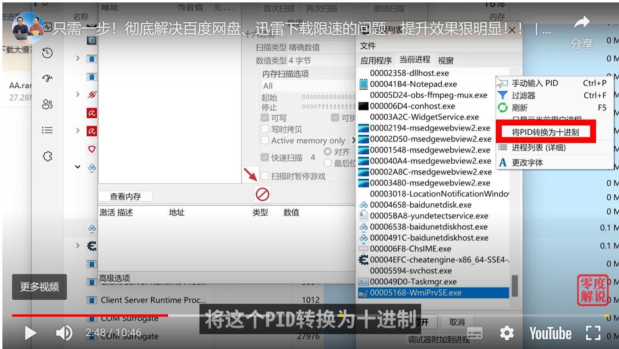Enter fullscreen mode
619x349 pixels.
coord(593,333)
